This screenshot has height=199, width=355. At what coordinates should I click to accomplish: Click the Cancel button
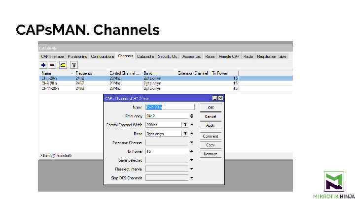click(211, 116)
